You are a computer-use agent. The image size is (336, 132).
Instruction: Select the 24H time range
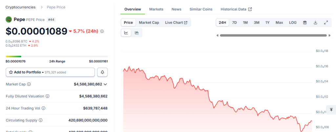coord(222,23)
